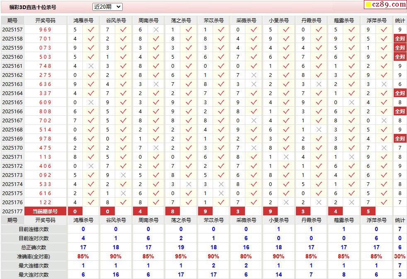Click X mark for 采薇杀号 in row 2025167
The width and height of the screenshot is (407, 279).
click(254, 121)
